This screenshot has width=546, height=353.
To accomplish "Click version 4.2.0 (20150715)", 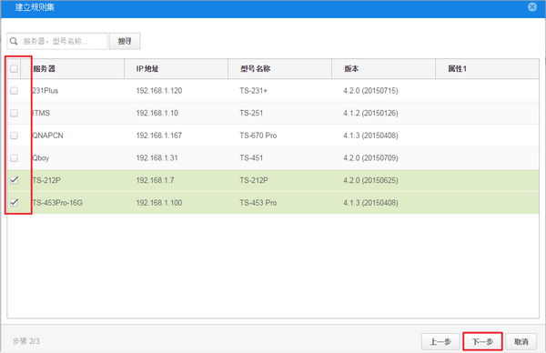I will tap(370, 90).
